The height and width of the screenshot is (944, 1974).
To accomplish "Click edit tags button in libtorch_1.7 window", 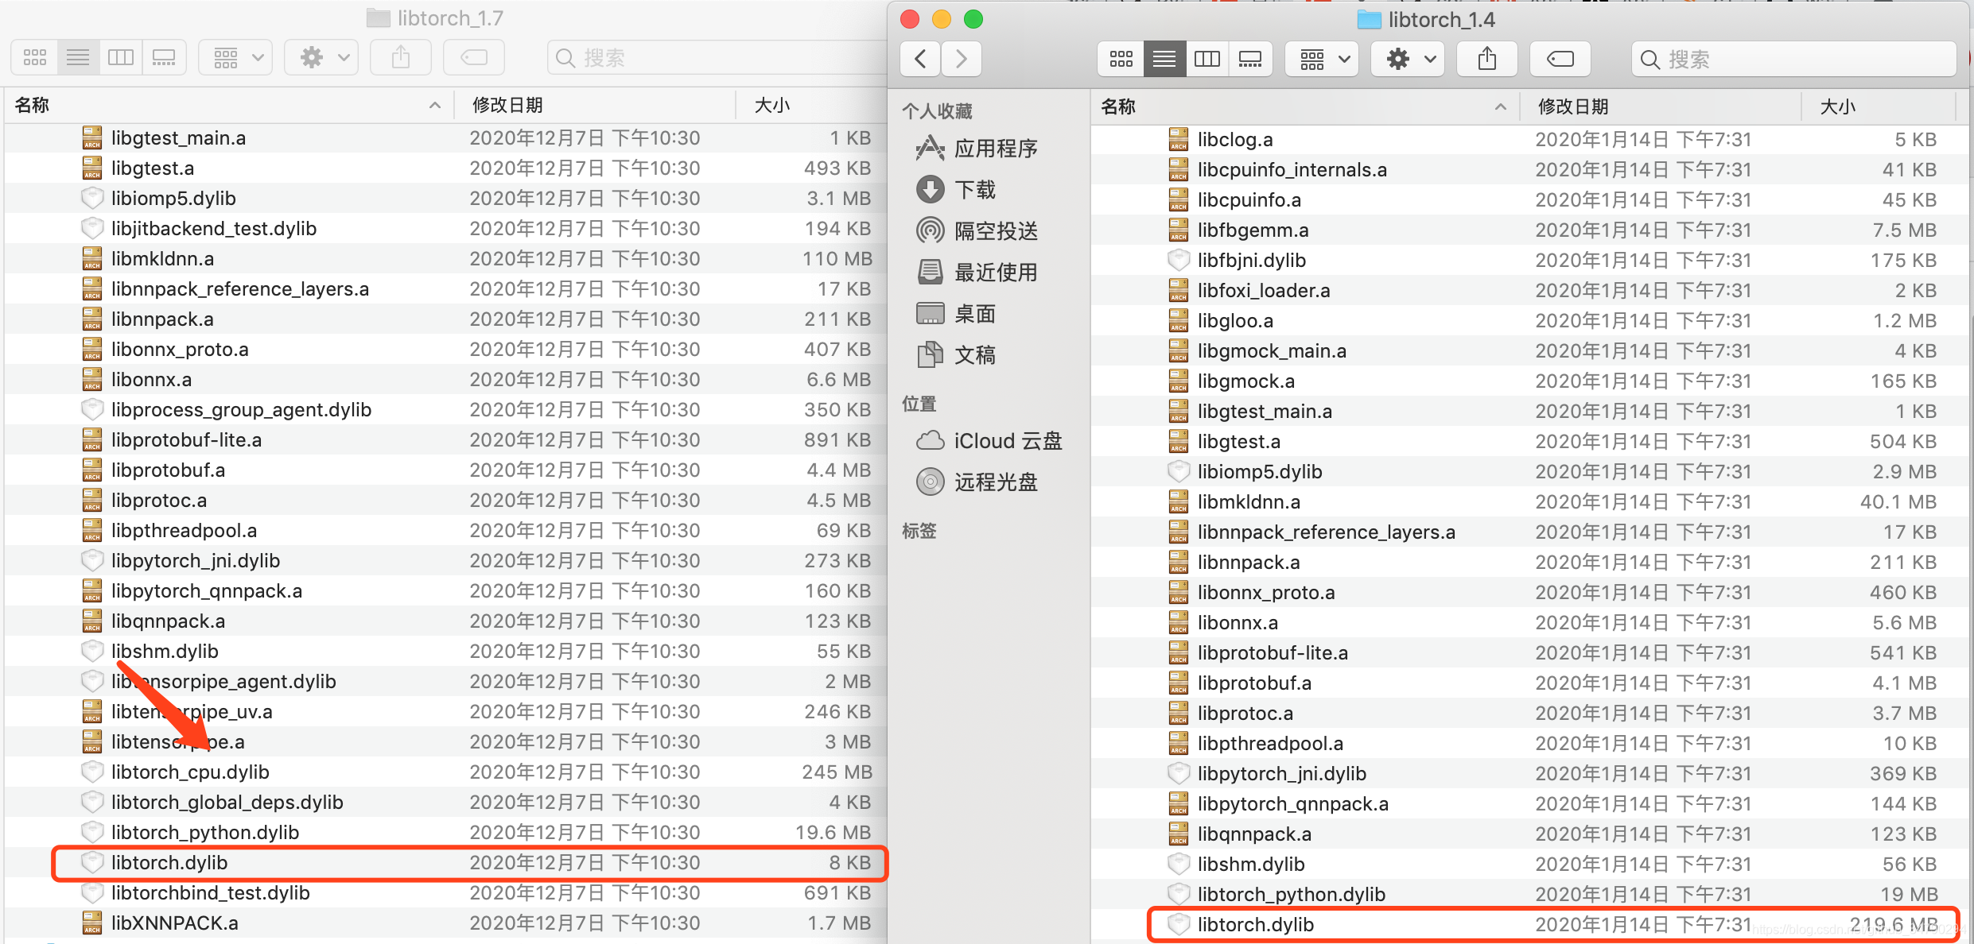I will pyautogui.click(x=474, y=57).
